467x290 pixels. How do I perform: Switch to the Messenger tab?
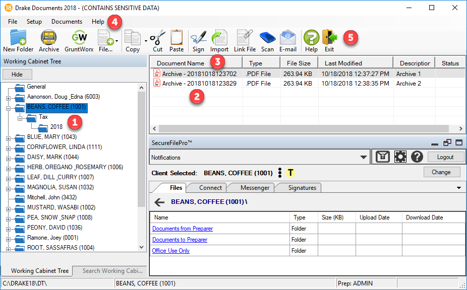[255, 188]
